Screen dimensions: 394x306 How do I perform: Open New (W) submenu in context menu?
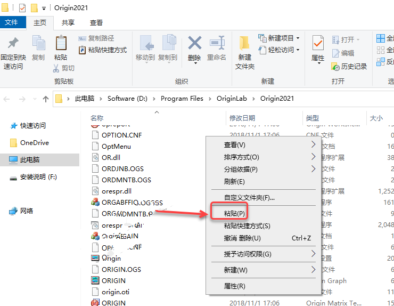(x=264, y=270)
